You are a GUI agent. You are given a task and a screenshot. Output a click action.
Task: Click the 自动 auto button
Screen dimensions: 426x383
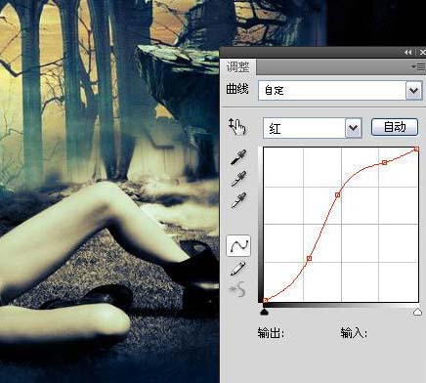click(x=395, y=127)
